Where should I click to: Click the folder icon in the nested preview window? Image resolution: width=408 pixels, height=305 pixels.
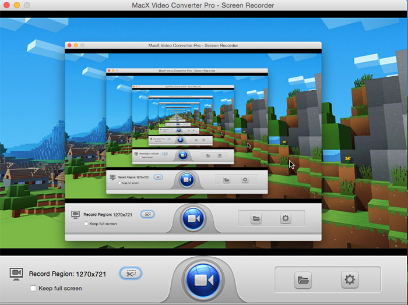(x=256, y=218)
